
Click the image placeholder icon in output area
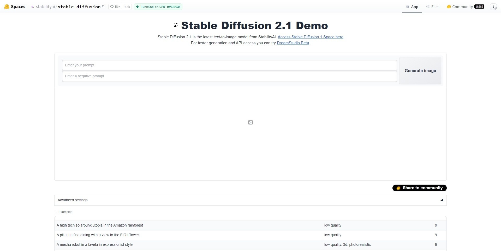[250, 122]
